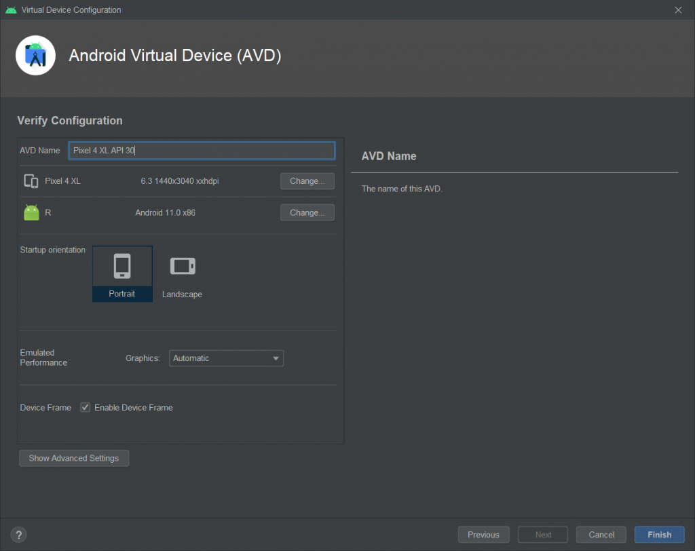Click the green Android R system image icon

point(31,213)
